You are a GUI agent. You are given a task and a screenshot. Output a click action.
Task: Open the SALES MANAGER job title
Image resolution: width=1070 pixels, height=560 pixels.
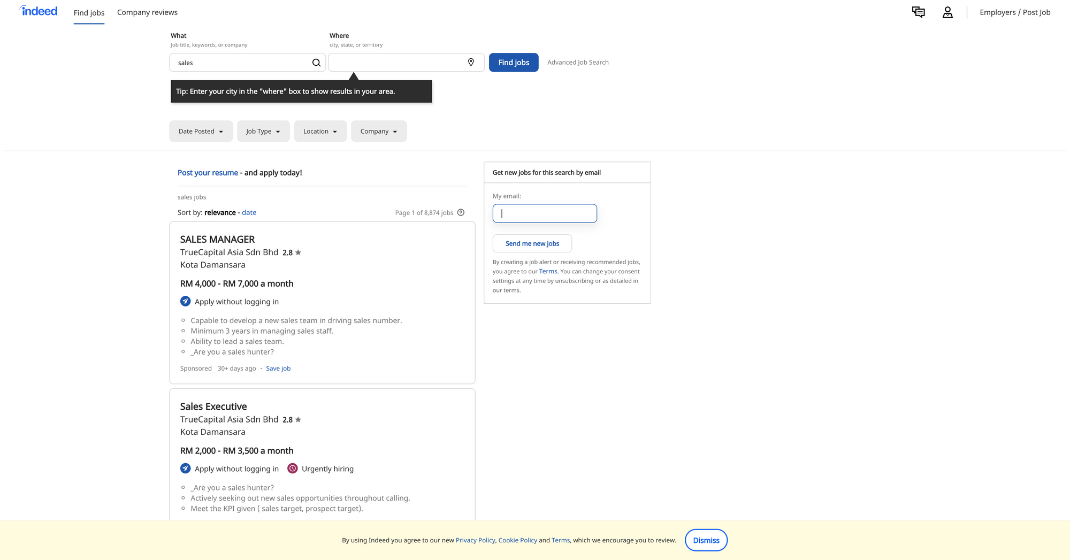pos(217,240)
